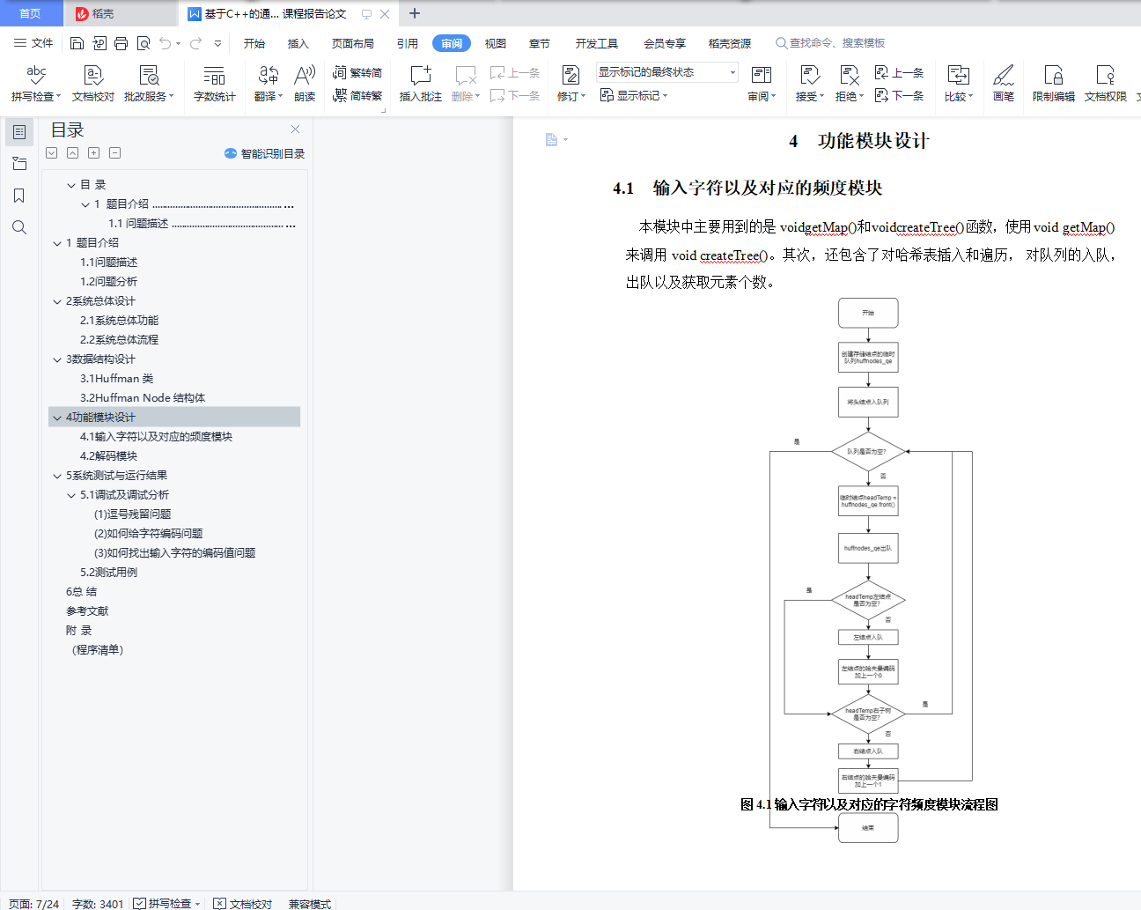Collapse the 目 录 root node
Image resolution: width=1141 pixels, height=910 pixels.
coord(71,185)
